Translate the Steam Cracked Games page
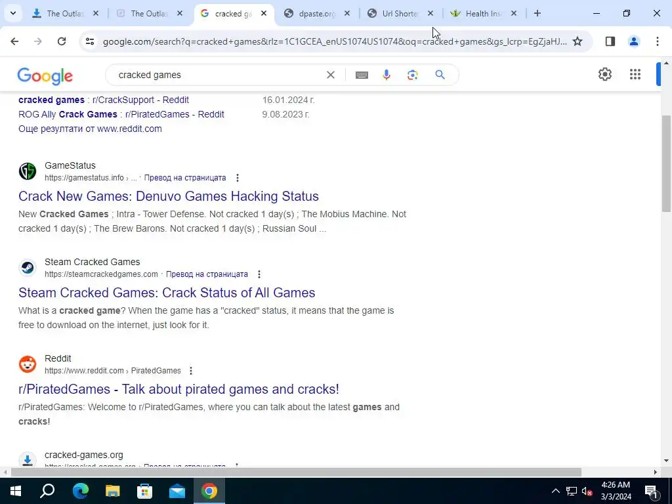The width and height of the screenshot is (672, 504). (x=207, y=274)
